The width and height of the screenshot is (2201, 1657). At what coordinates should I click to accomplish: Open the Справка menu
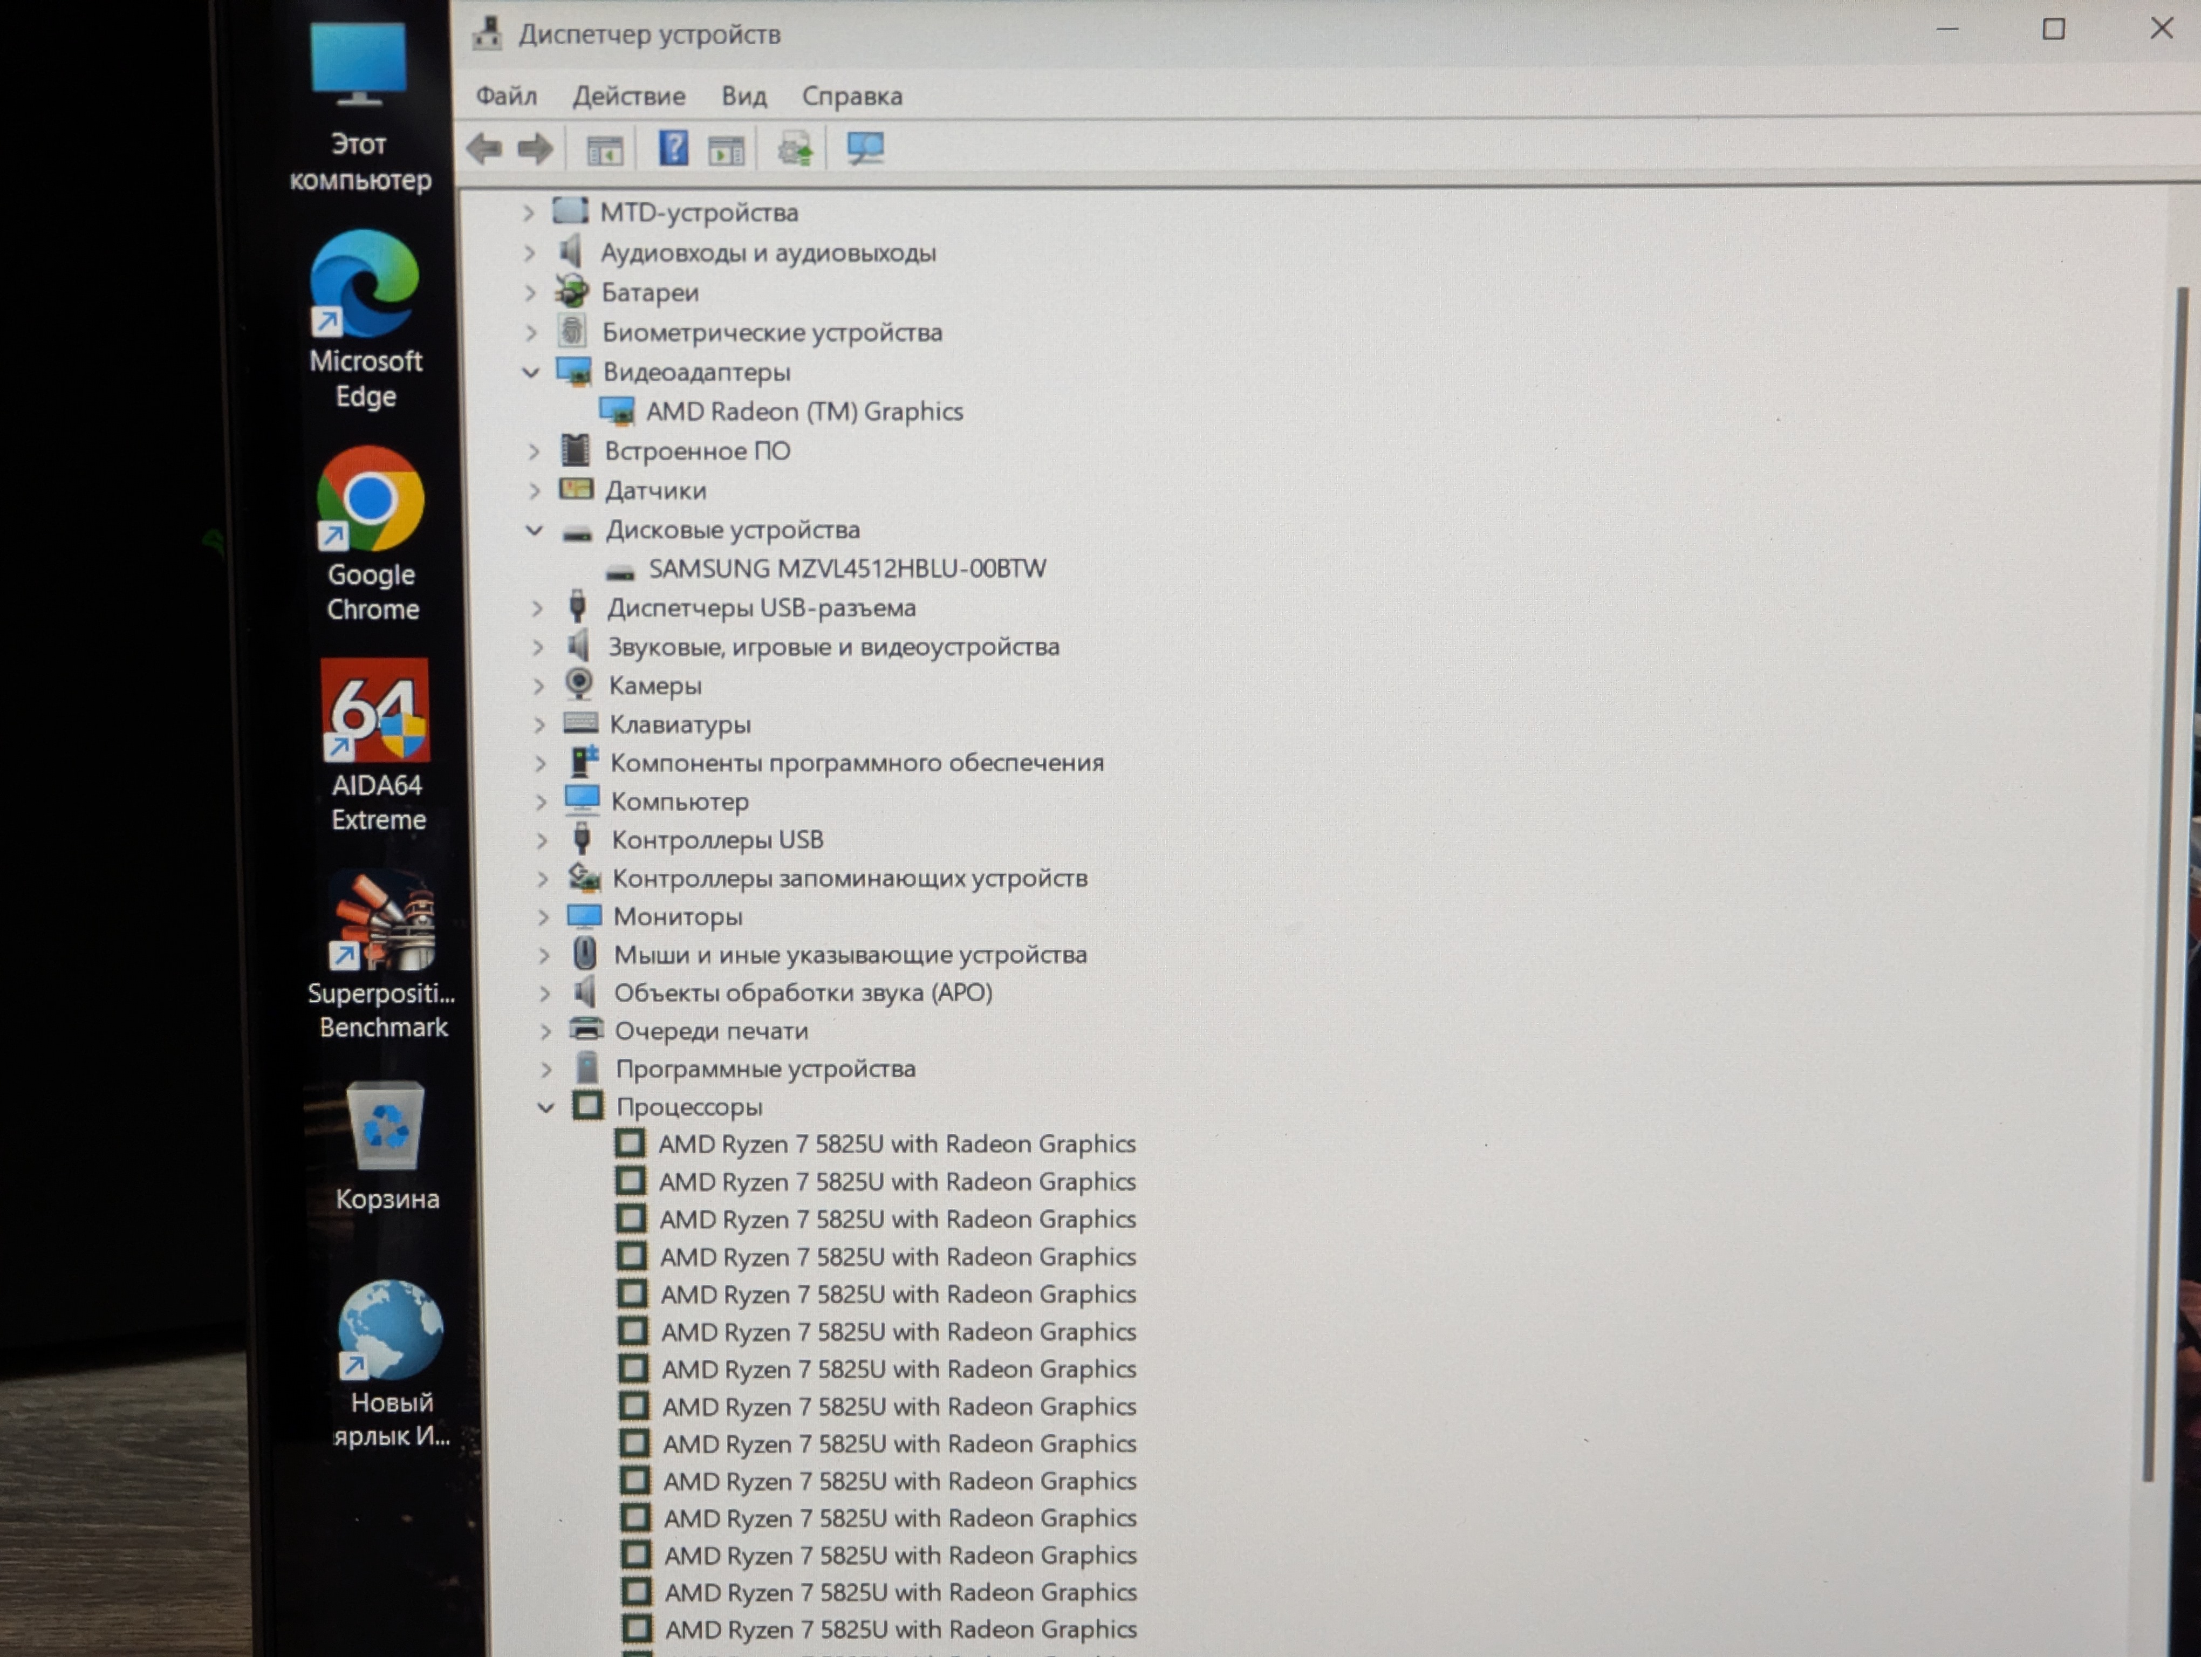852,95
